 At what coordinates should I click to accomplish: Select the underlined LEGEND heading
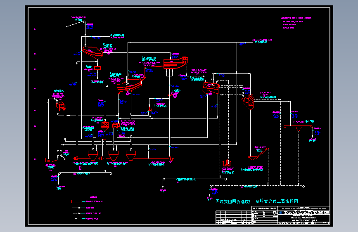93,197
